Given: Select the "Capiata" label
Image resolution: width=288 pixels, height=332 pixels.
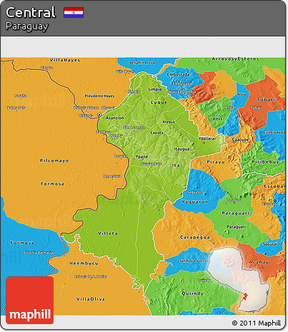Looking at the screenshot, I should pyautogui.click(x=157, y=133).
